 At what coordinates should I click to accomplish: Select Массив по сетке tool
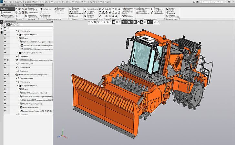(x=91, y=9)
